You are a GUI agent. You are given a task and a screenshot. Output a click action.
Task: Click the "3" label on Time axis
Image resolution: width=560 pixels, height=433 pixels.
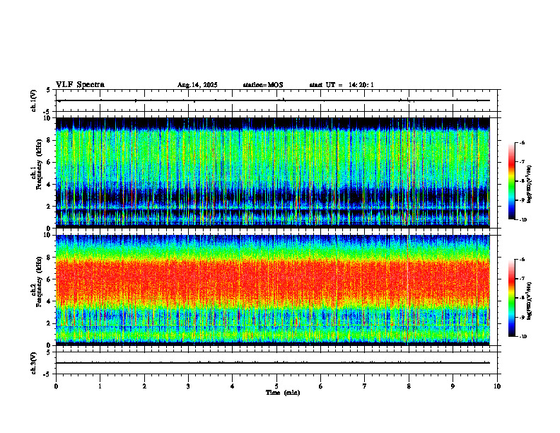(x=188, y=386)
